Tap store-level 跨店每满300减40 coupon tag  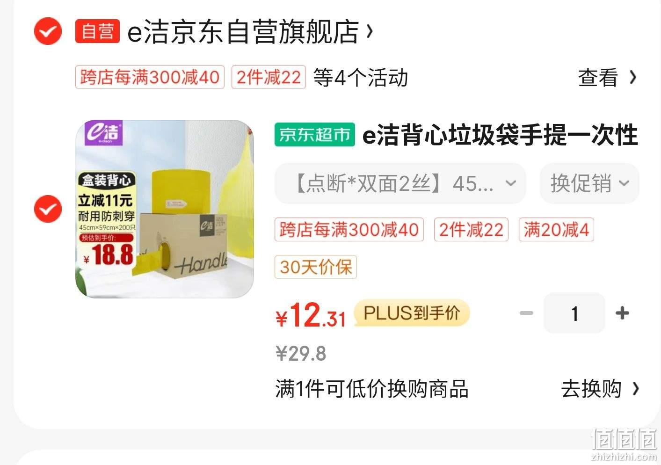[150, 77]
